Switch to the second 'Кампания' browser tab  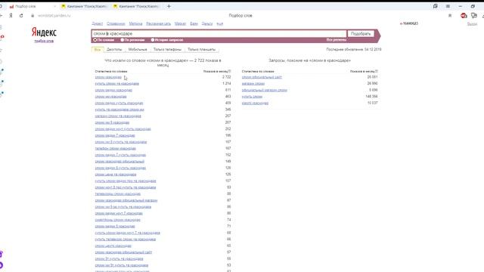pyautogui.click(x=137, y=6)
